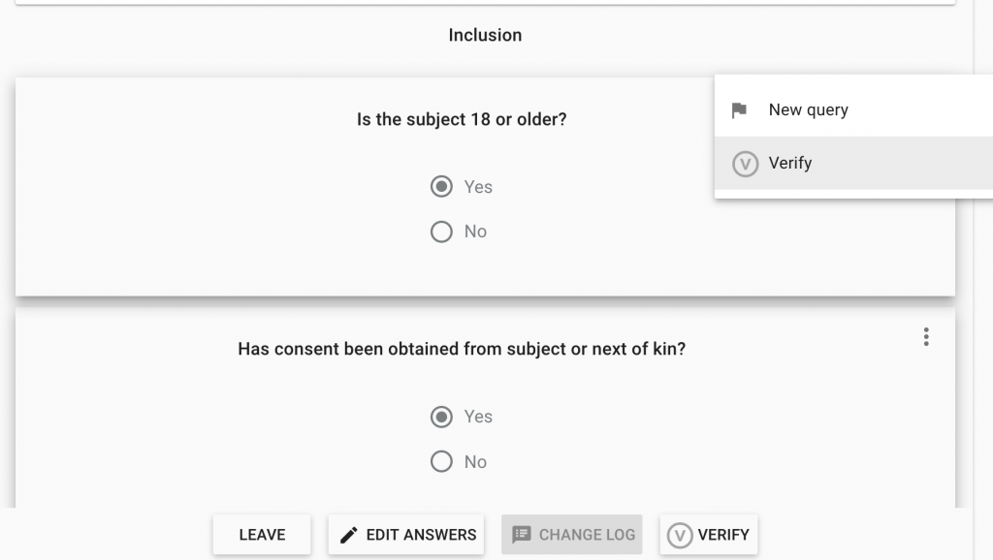Open the CHANGE LOG
Viewport: 993px width, 560px height.
pos(572,535)
